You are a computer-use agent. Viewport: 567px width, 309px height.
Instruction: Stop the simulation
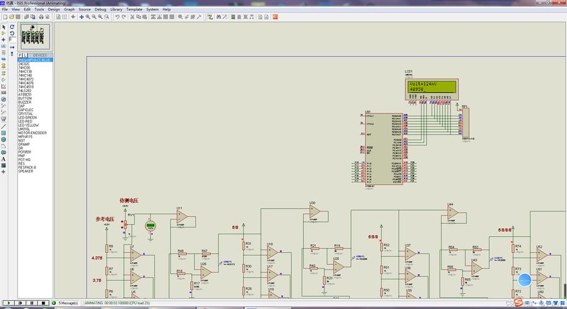coord(44,303)
